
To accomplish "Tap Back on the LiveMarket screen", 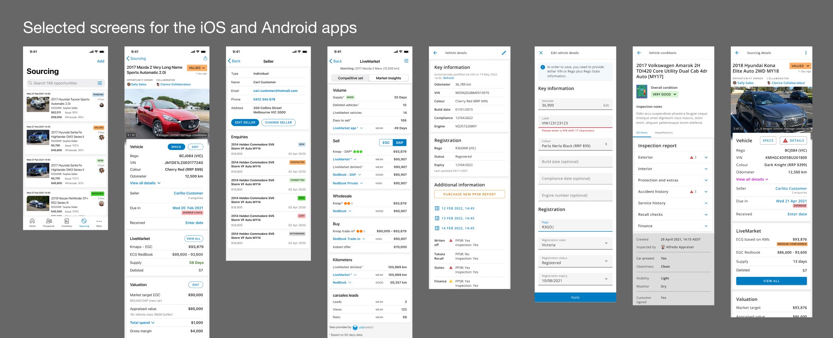I will point(336,61).
